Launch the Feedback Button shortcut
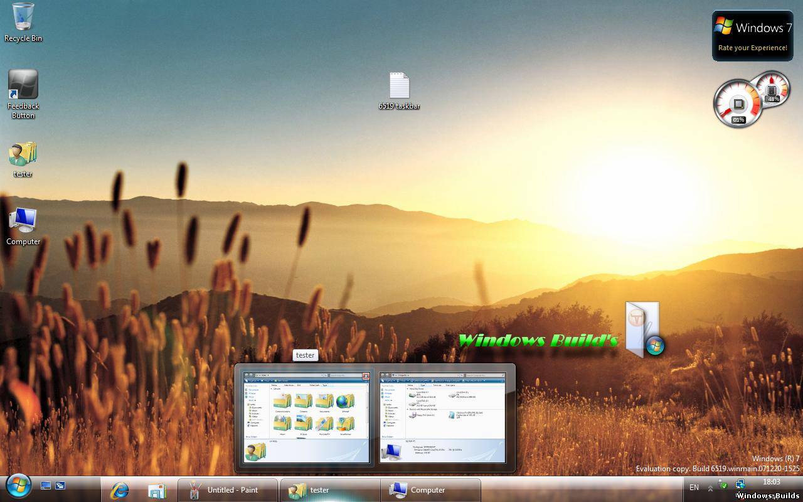 (x=23, y=94)
